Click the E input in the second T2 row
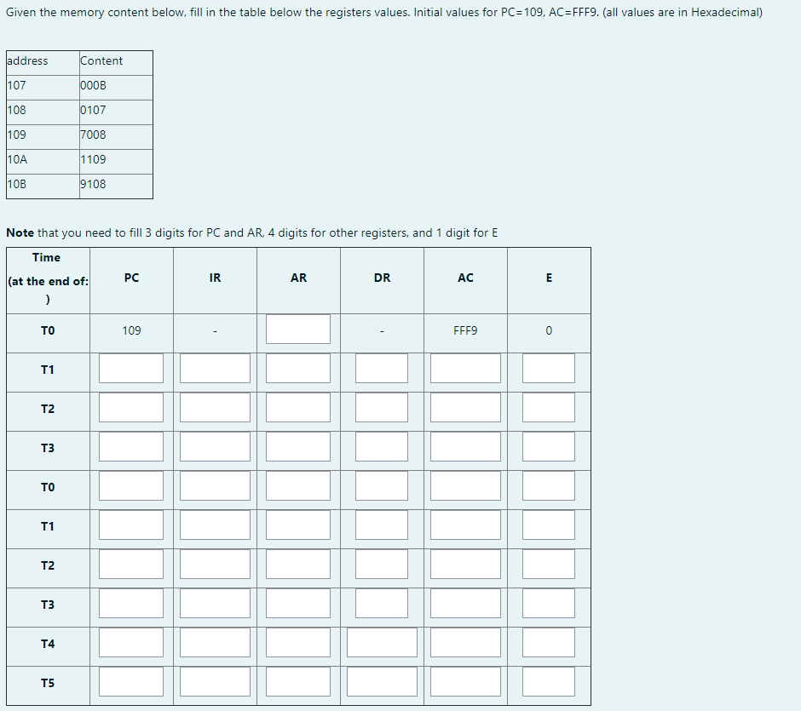Image resolution: width=801 pixels, height=711 pixels. [549, 564]
